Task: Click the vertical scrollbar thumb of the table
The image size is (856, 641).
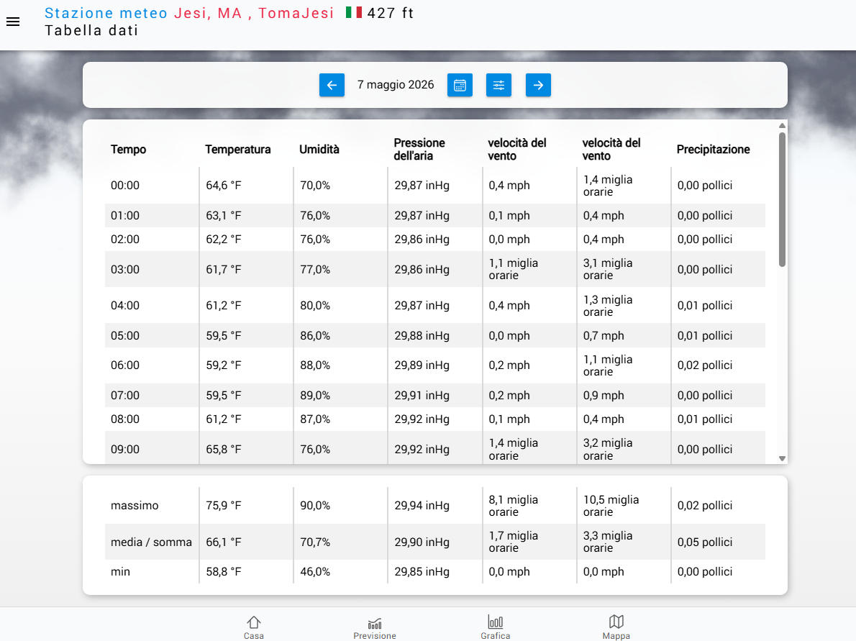Action: pos(783,199)
